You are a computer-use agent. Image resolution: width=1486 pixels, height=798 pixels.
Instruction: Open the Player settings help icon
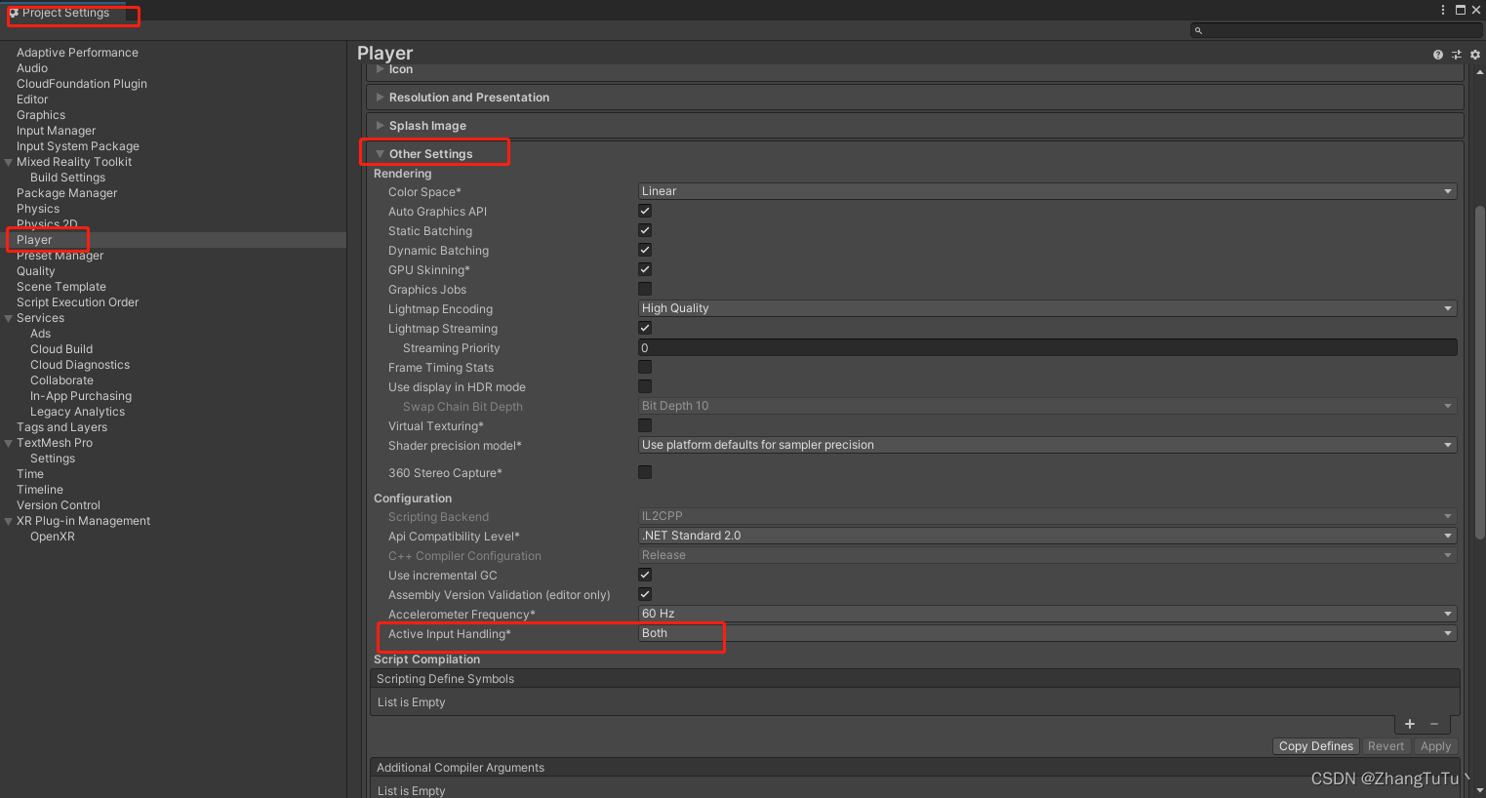pos(1437,55)
